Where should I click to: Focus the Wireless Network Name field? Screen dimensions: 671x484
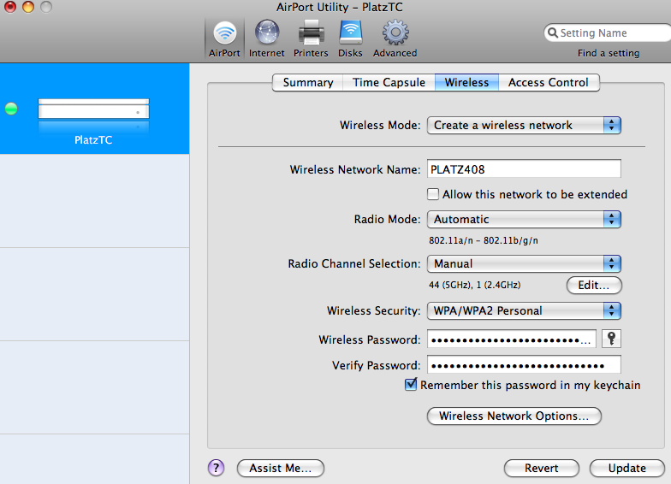(x=524, y=169)
